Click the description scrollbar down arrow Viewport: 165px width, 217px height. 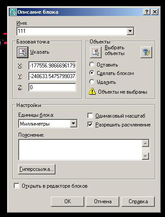point(145,156)
